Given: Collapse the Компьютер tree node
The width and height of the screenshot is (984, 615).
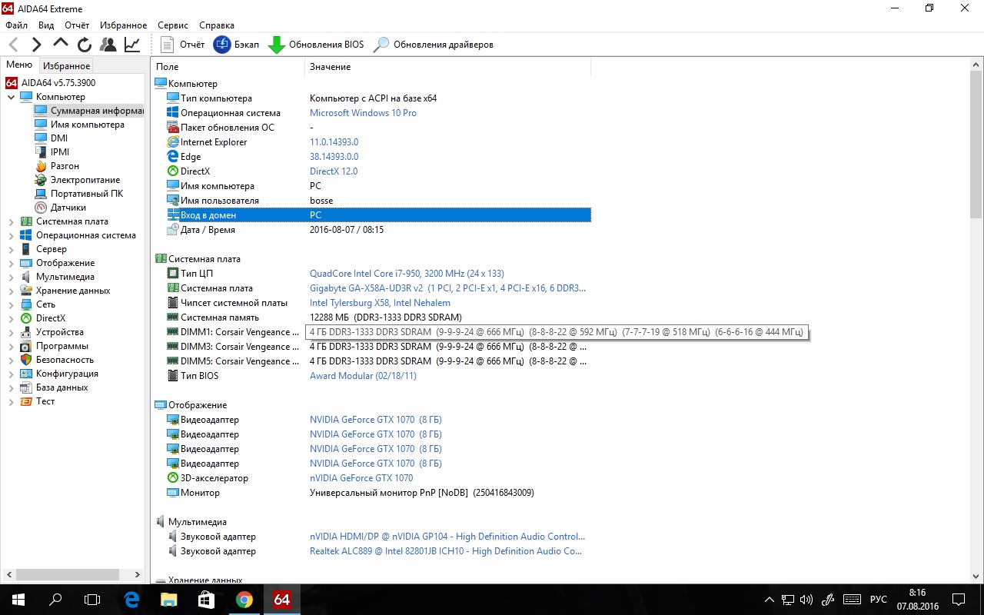Looking at the screenshot, I should (x=11, y=97).
